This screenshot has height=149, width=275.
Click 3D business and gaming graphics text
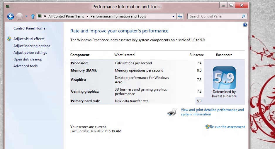coord(141,91)
